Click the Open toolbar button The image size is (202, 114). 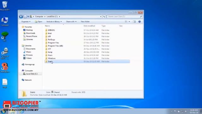[x=39, y=22]
